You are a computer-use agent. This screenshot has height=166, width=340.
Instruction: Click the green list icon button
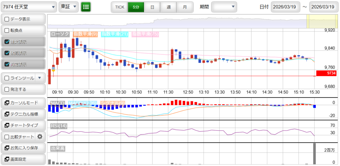[86, 7]
